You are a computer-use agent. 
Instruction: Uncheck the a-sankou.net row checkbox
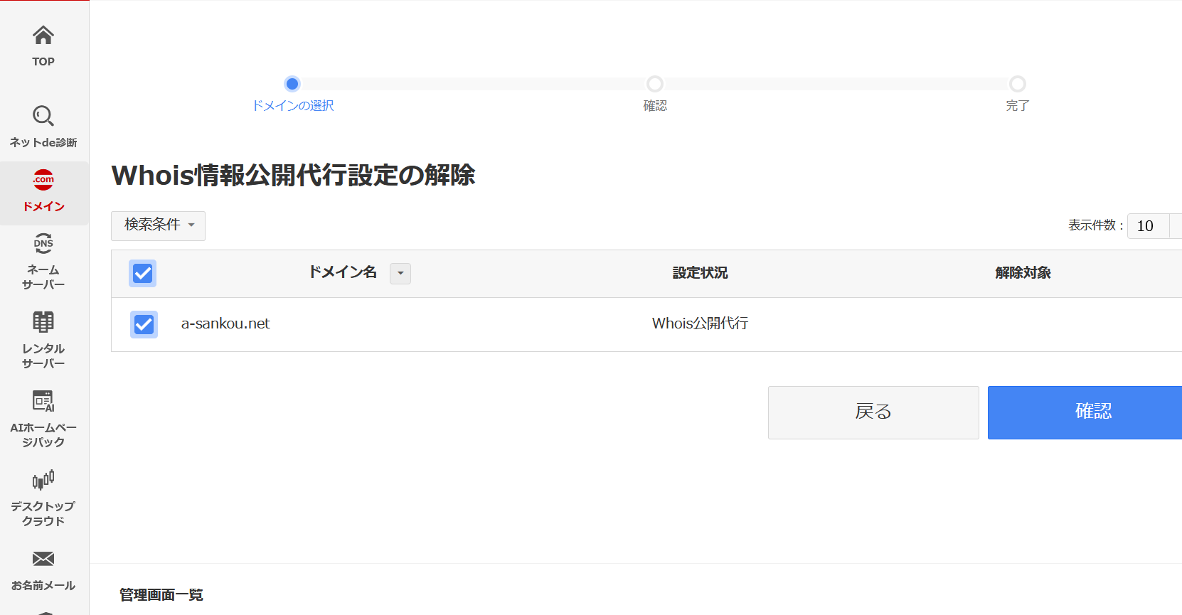(144, 325)
